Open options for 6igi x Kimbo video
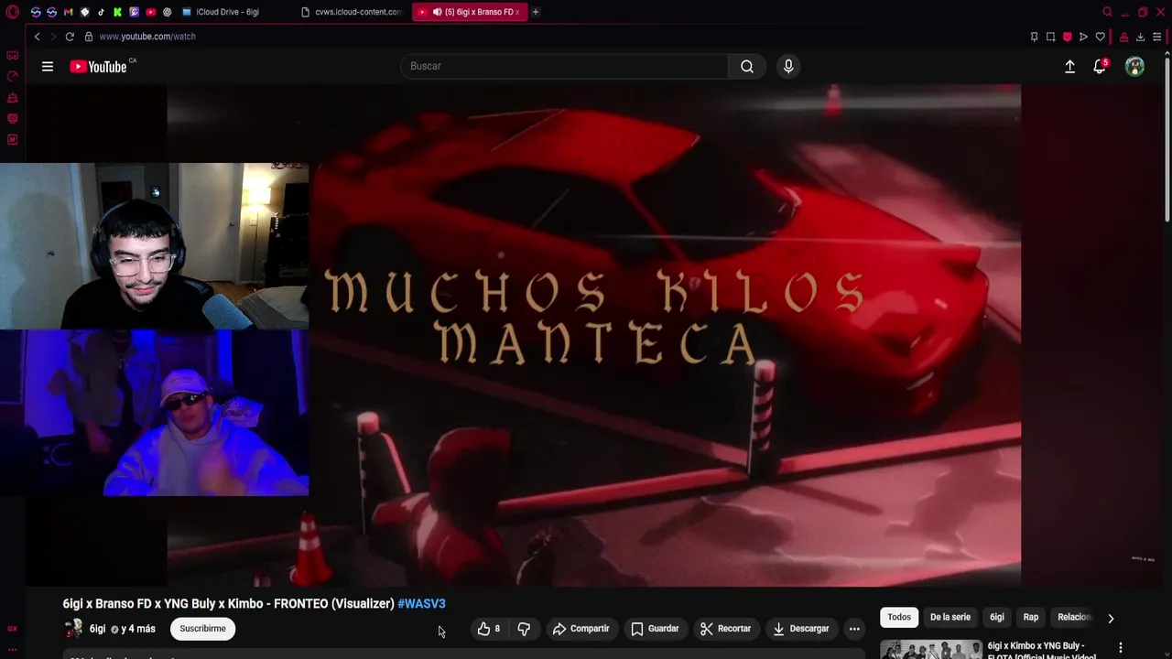 coord(1120,648)
